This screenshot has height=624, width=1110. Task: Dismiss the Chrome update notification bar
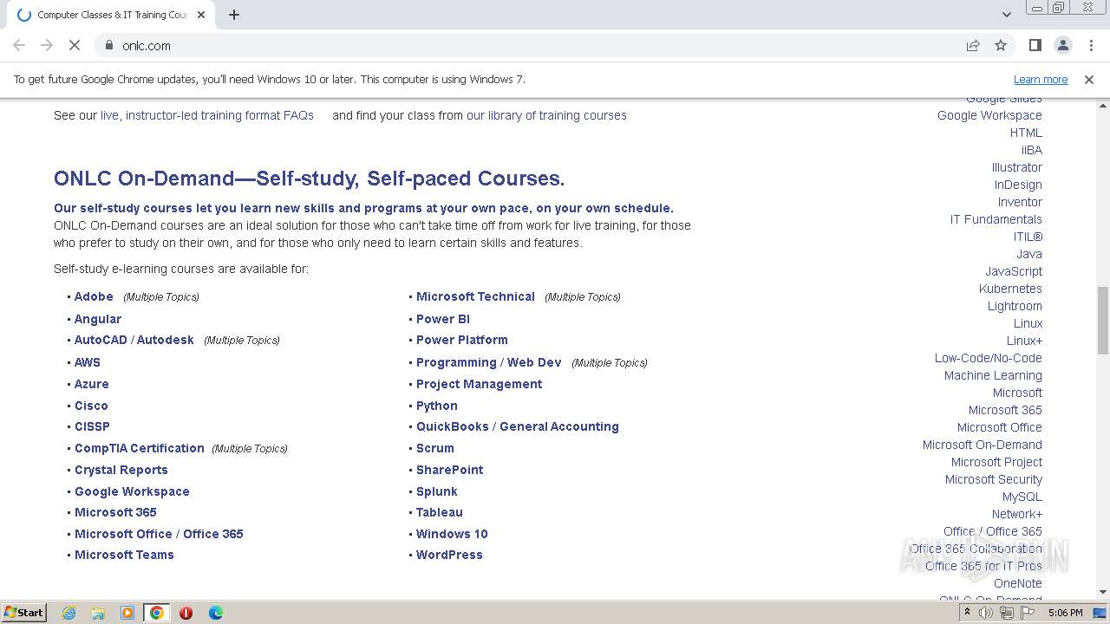1088,79
